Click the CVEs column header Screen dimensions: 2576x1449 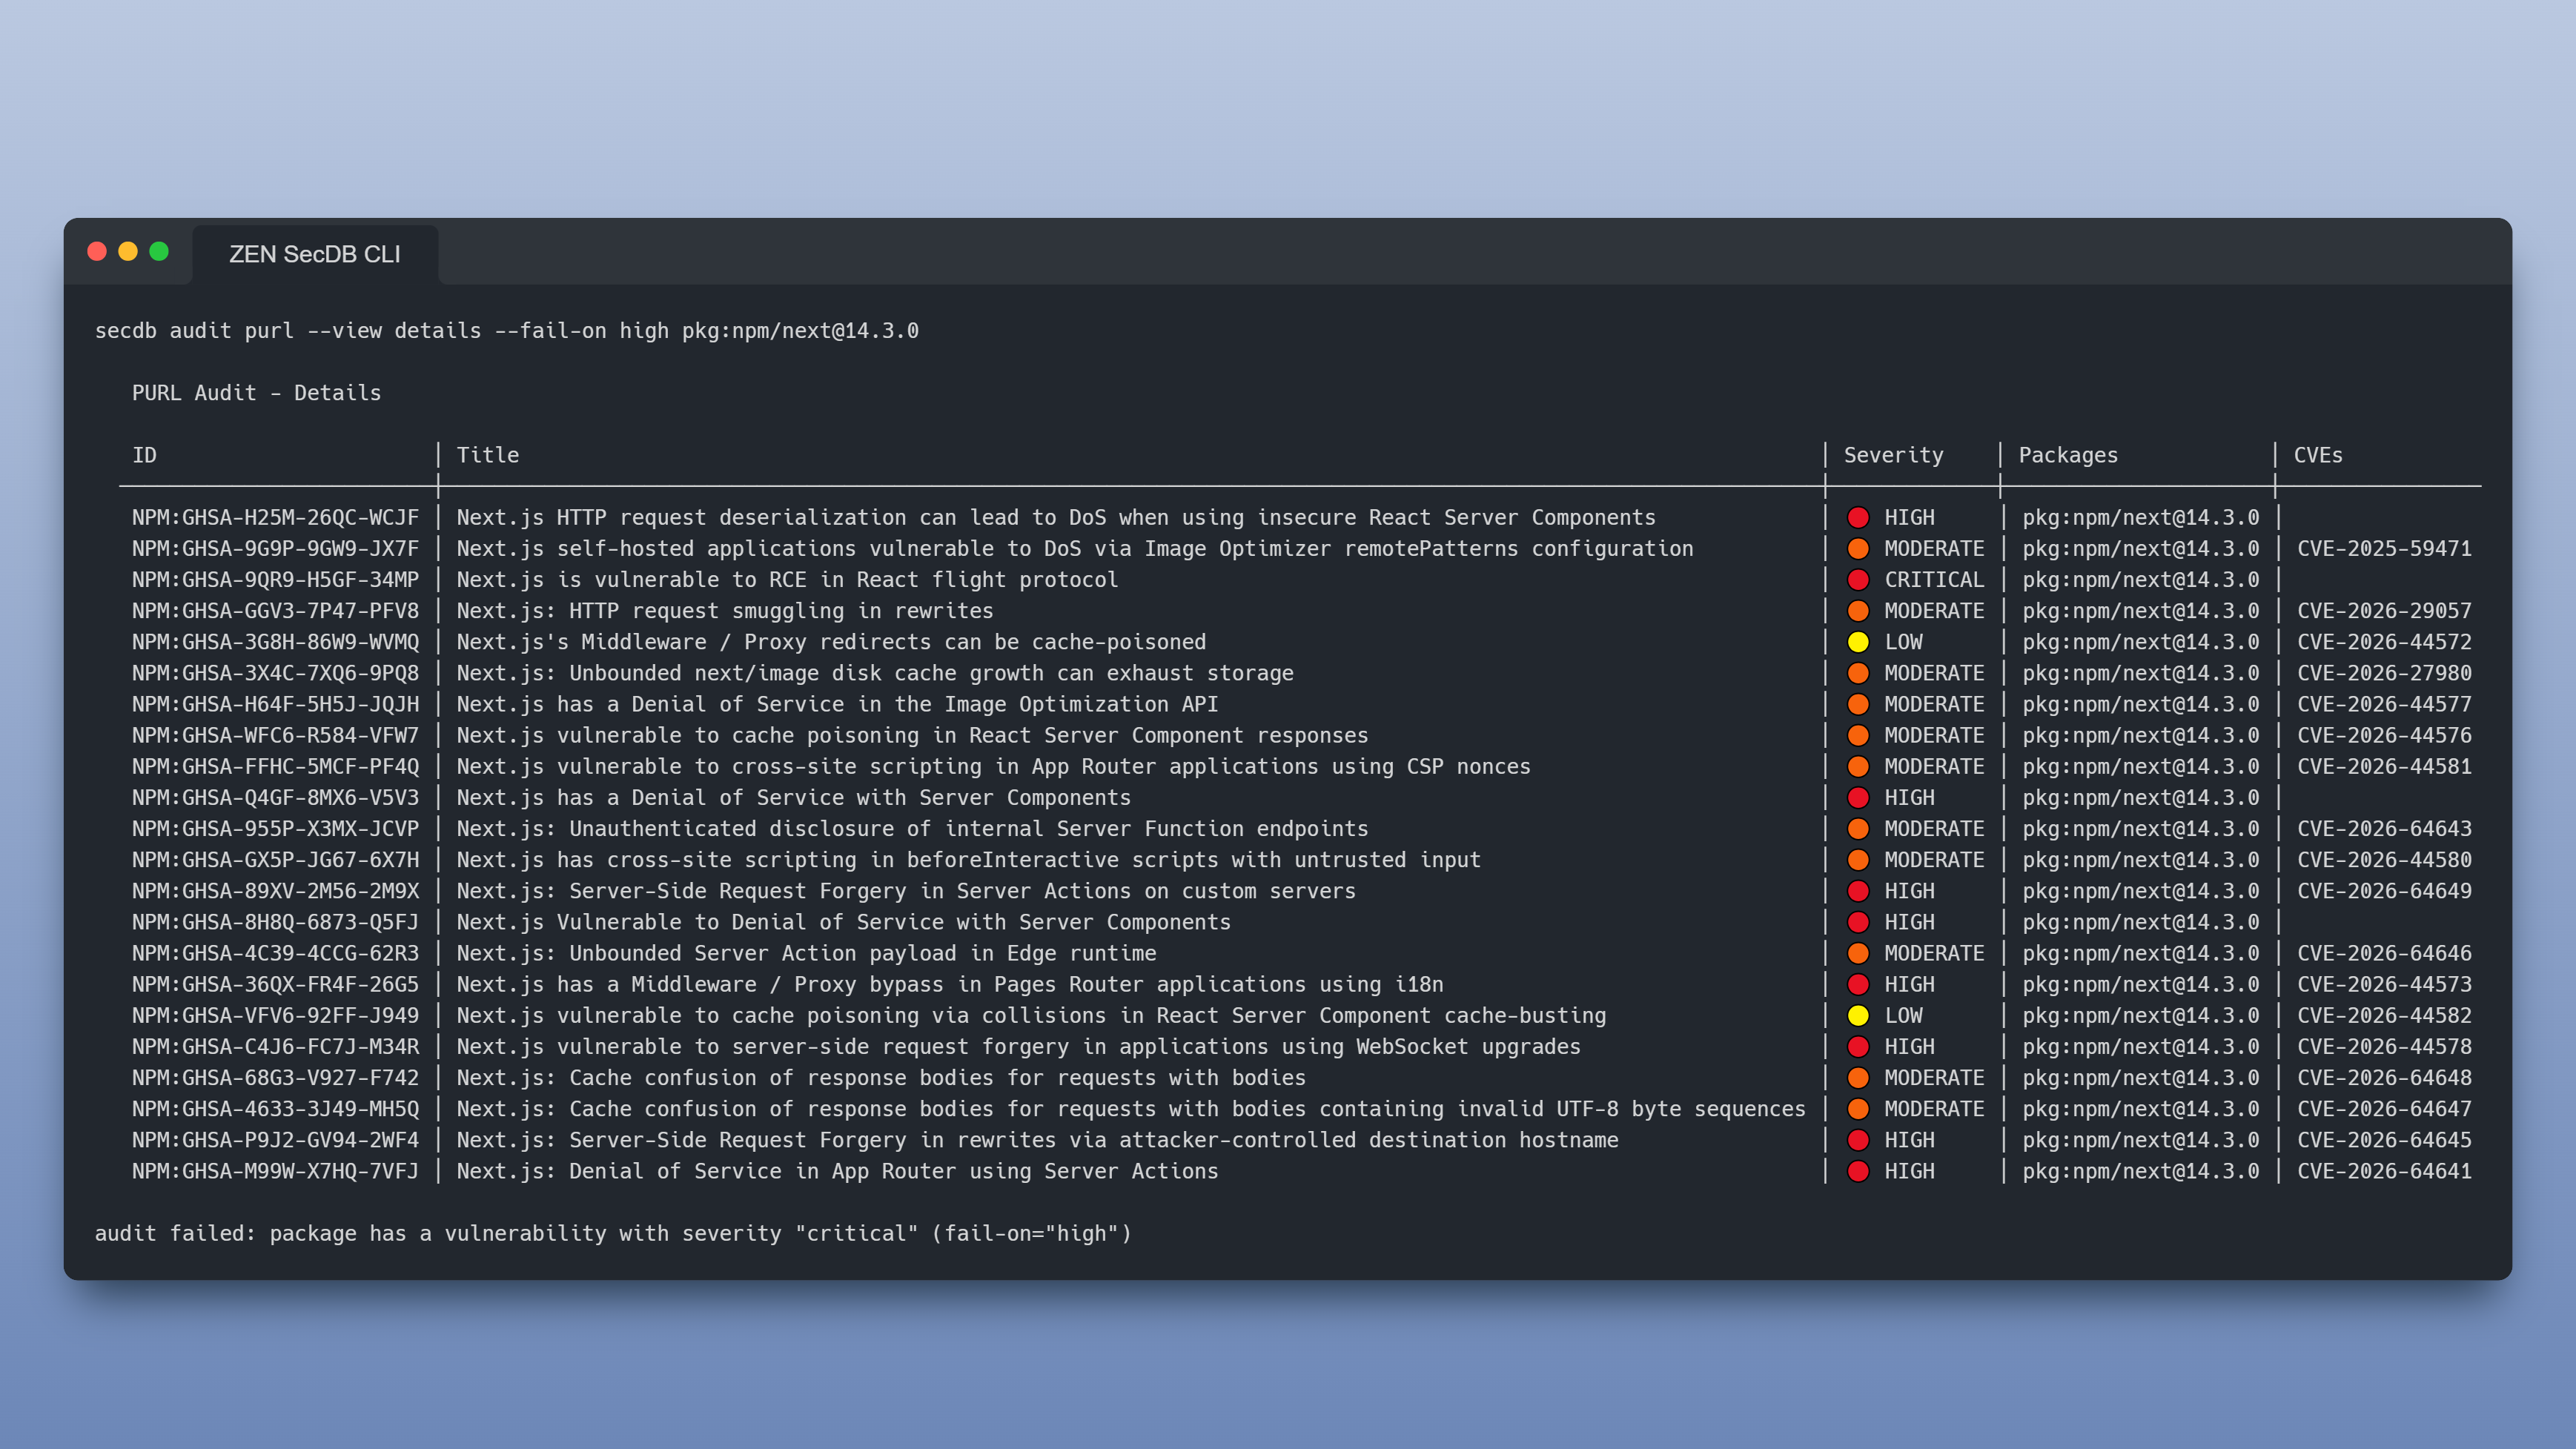[x=2318, y=455]
